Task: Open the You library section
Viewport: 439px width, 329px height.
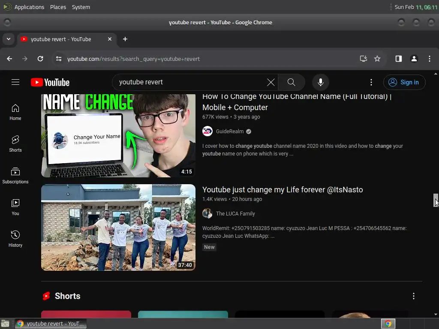Action: (15, 207)
